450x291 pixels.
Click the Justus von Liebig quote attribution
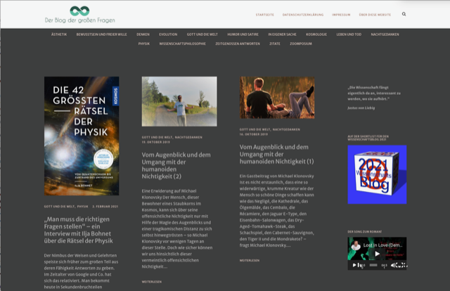(361, 108)
